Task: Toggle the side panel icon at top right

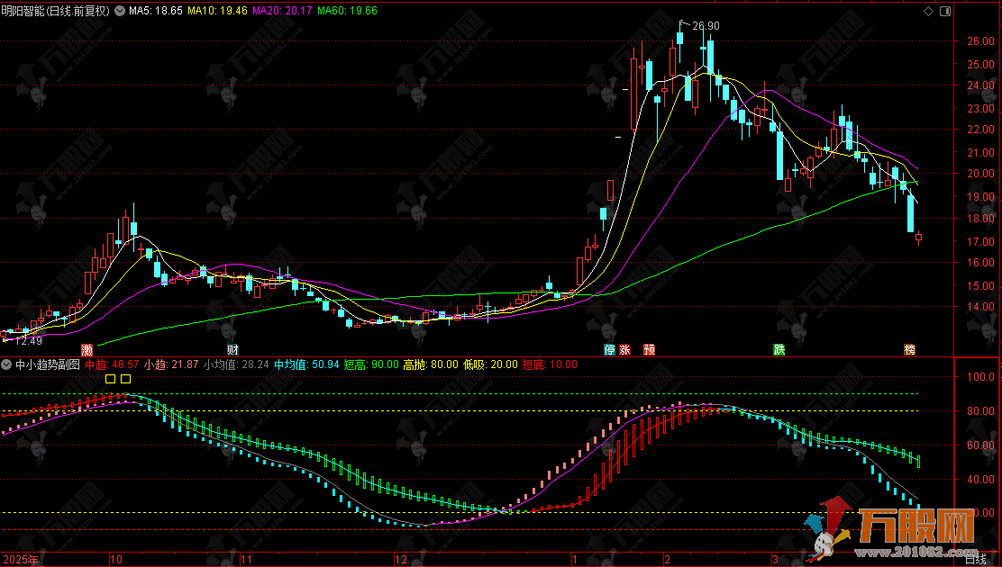Action: tap(945, 11)
